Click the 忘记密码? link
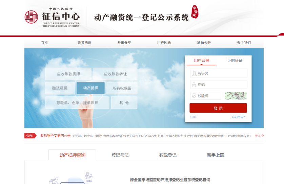This screenshot has height=184, width=284. click(x=238, y=117)
